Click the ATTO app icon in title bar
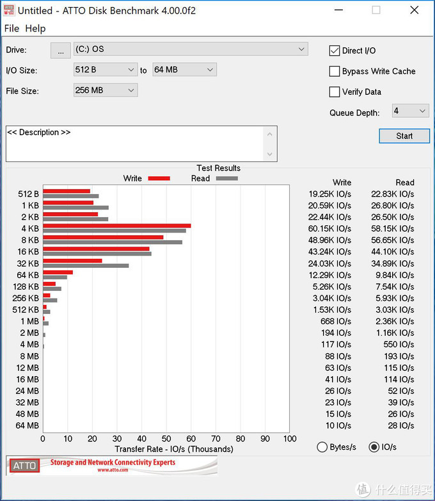Viewport: 435px width, 501px height. pos(9,10)
